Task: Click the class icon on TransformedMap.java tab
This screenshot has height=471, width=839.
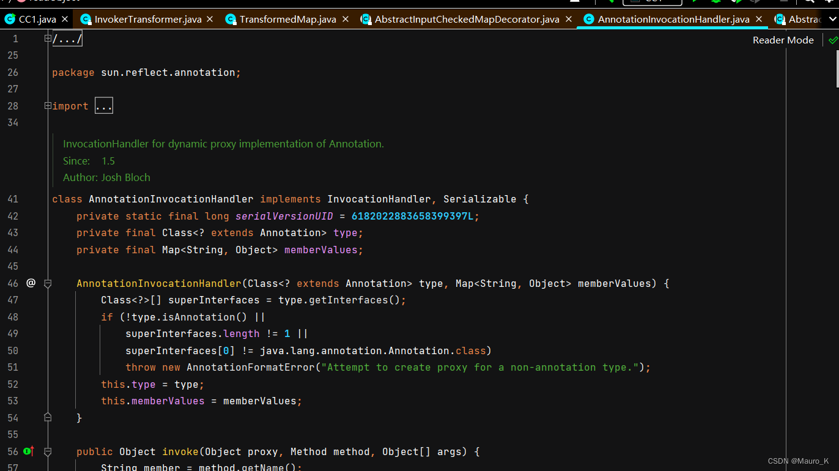Action: (x=231, y=20)
